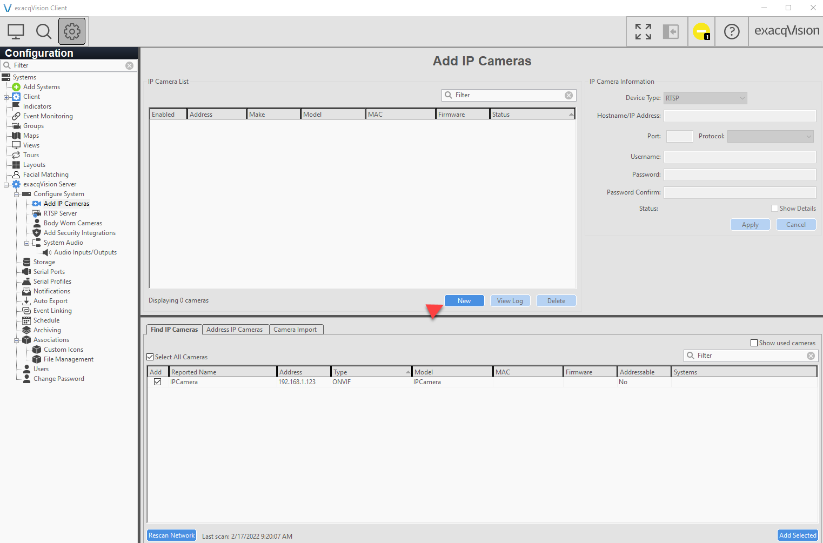
Task: Open the yellow system status indicator
Action: point(701,31)
